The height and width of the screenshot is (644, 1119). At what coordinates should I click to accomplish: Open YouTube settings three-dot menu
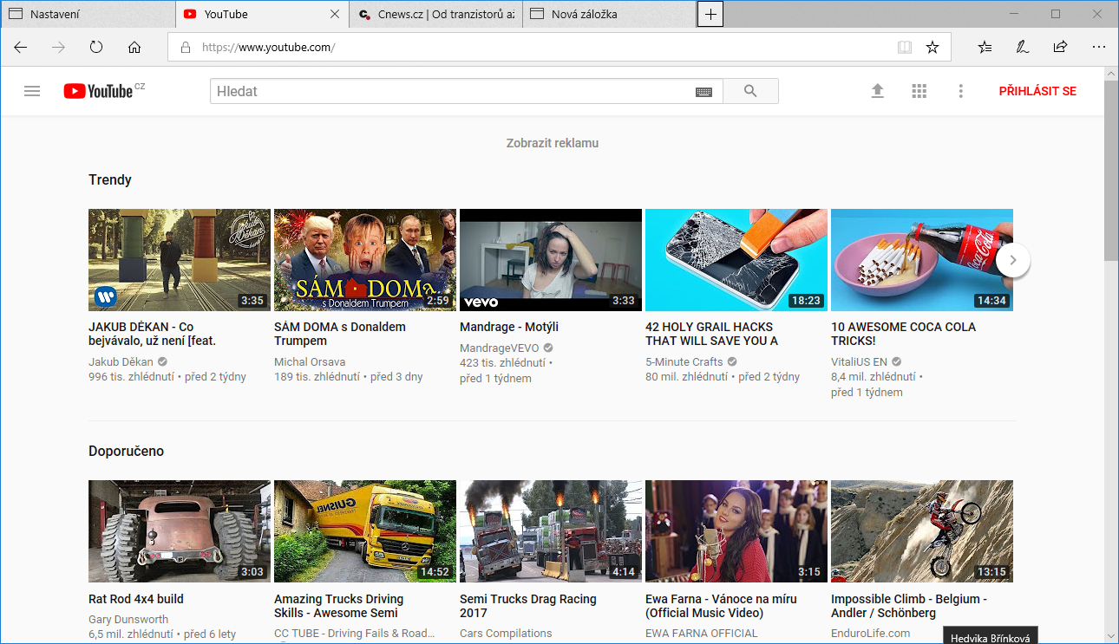(x=960, y=91)
